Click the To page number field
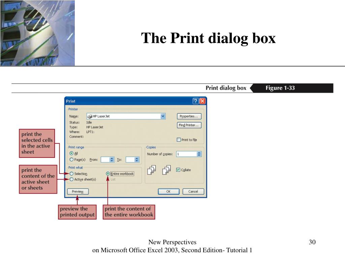This screenshot has width=345, height=259. 130,160
